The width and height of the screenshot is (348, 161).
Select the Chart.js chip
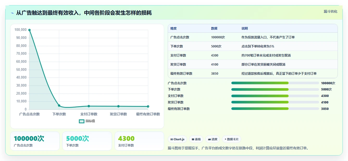(x=177, y=139)
